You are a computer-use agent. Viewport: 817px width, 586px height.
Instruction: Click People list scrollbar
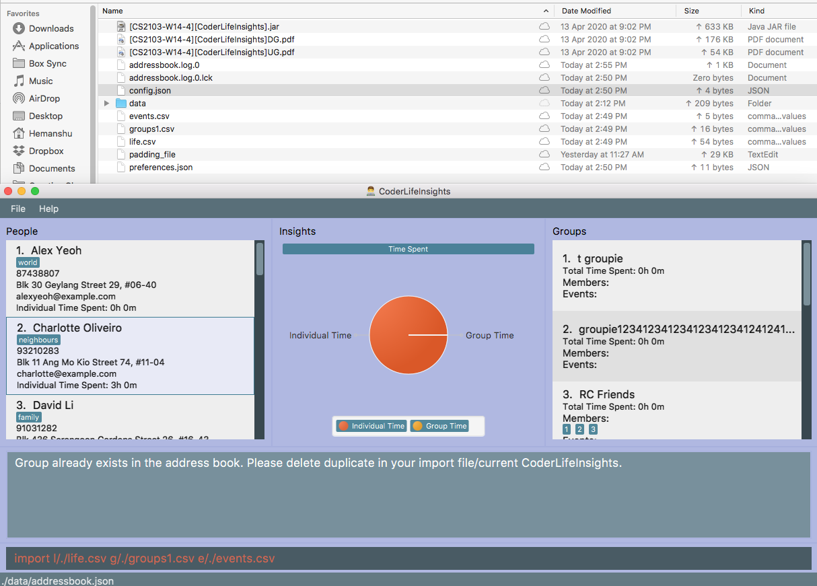260,259
